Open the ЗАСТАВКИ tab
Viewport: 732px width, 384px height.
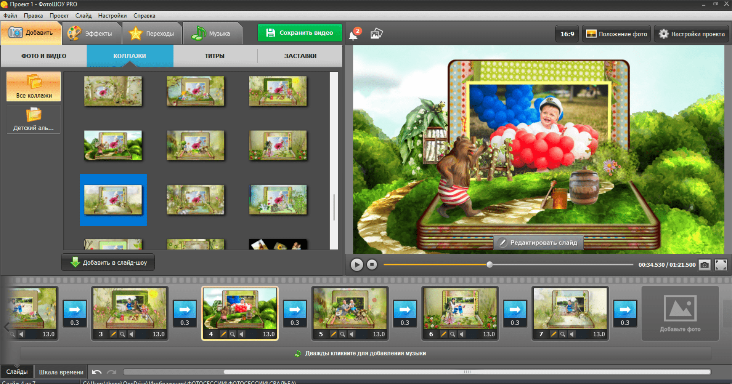click(300, 56)
